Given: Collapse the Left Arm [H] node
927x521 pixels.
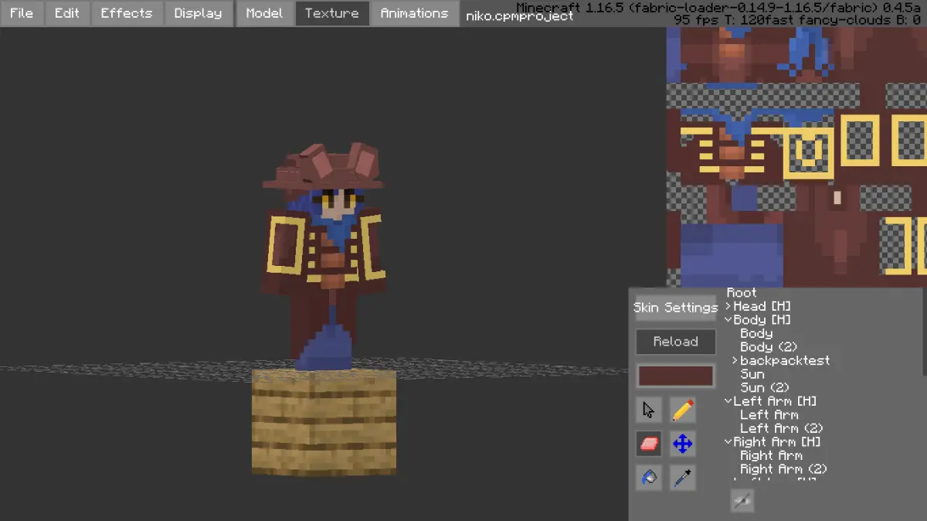Looking at the screenshot, I should 728,401.
